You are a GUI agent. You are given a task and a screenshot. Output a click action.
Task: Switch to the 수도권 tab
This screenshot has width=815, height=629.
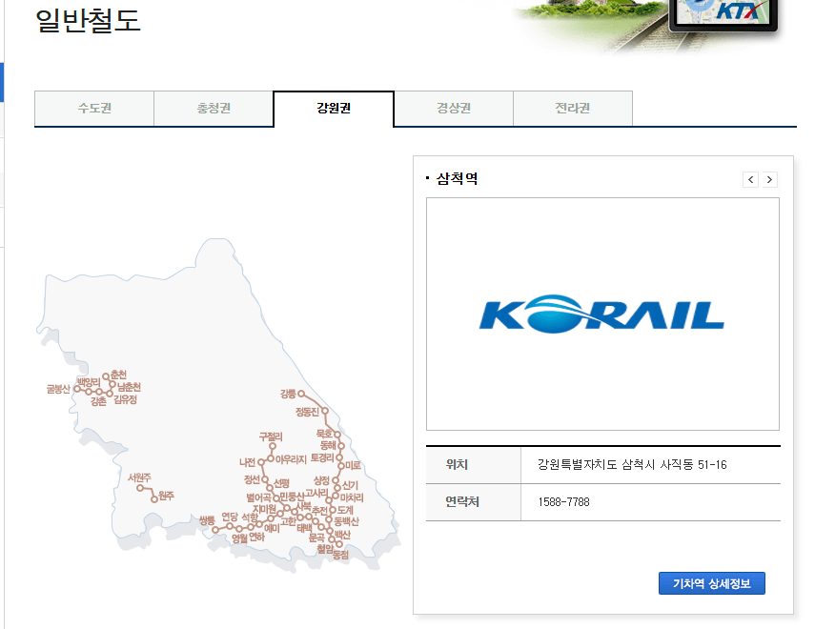[x=94, y=108]
